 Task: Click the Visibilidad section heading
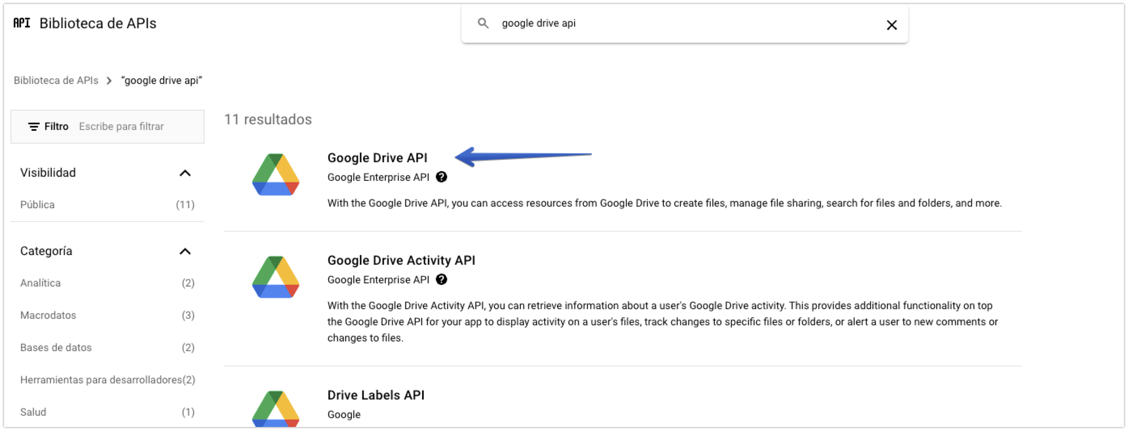tap(48, 173)
